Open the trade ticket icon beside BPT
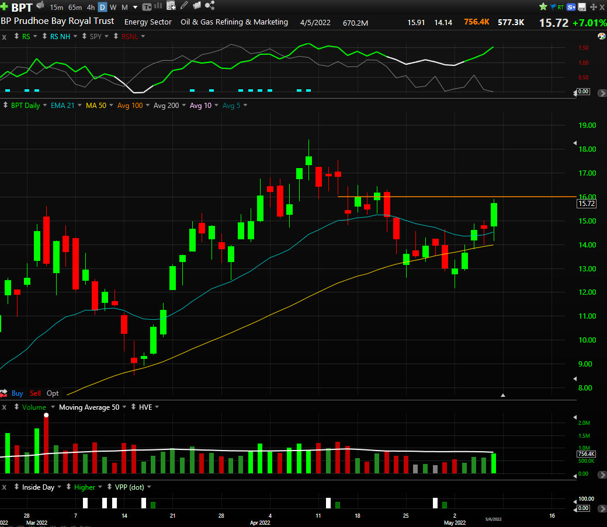 click(40, 5)
